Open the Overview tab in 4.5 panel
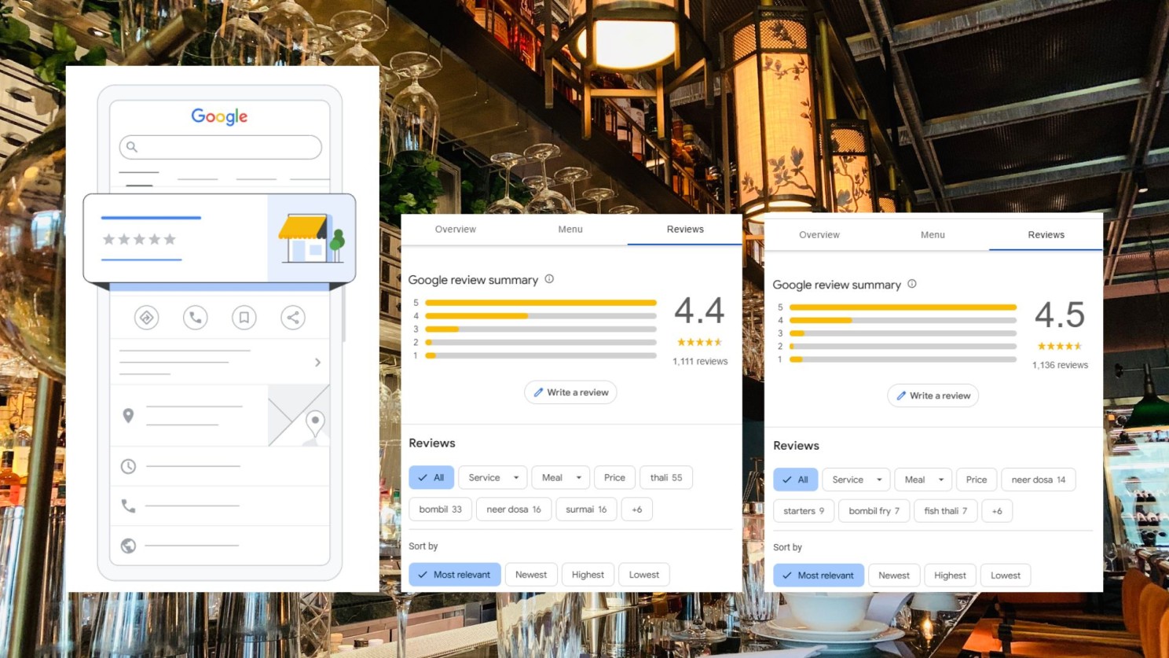The height and width of the screenshot is (658, 1169). tap(819, 235)
